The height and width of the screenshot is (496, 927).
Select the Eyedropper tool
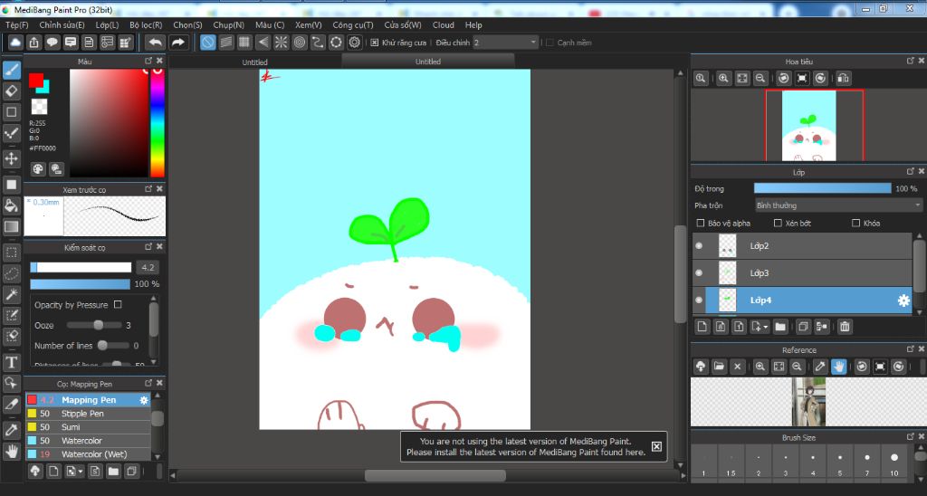pos(11,430)
